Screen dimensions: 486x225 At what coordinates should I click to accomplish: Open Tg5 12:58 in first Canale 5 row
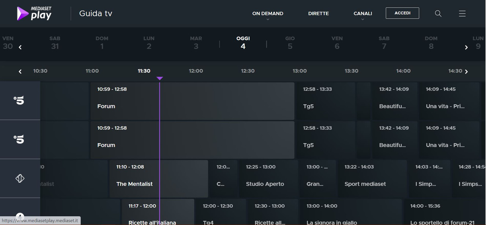point(326,101)
